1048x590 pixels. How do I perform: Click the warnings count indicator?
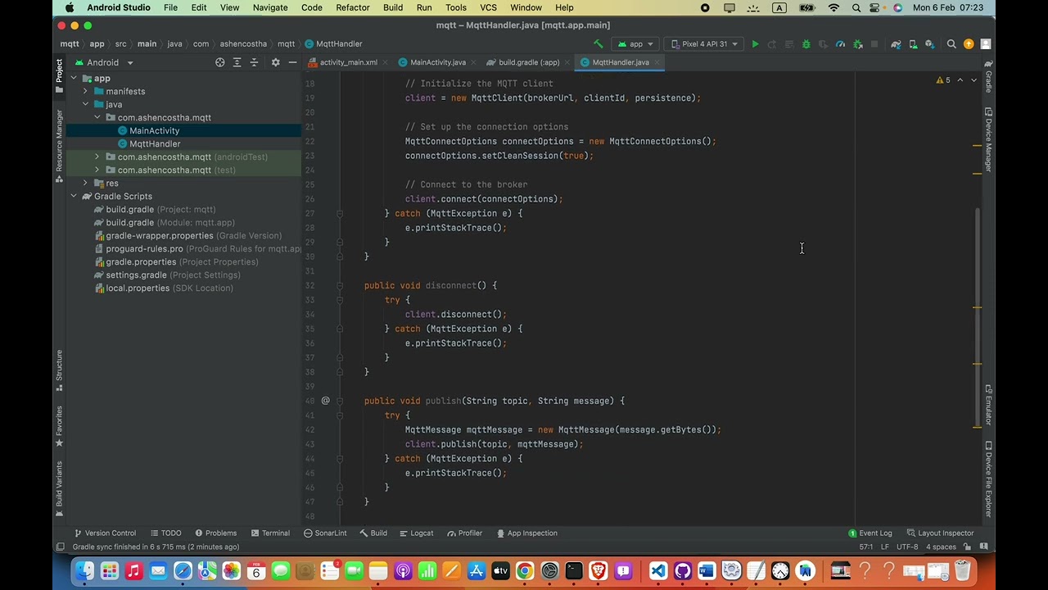(x=943, y=80)
